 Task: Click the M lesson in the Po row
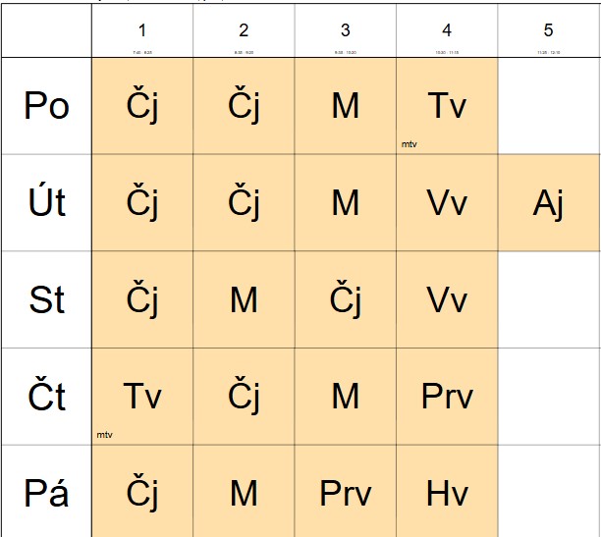(x=346, y=106)
